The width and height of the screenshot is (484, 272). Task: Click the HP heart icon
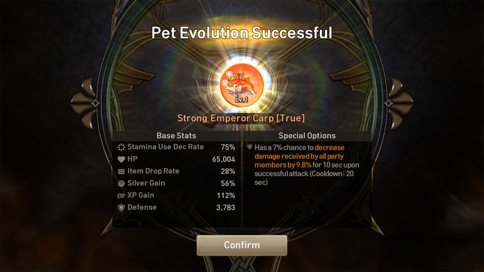[x=121, y=159]
